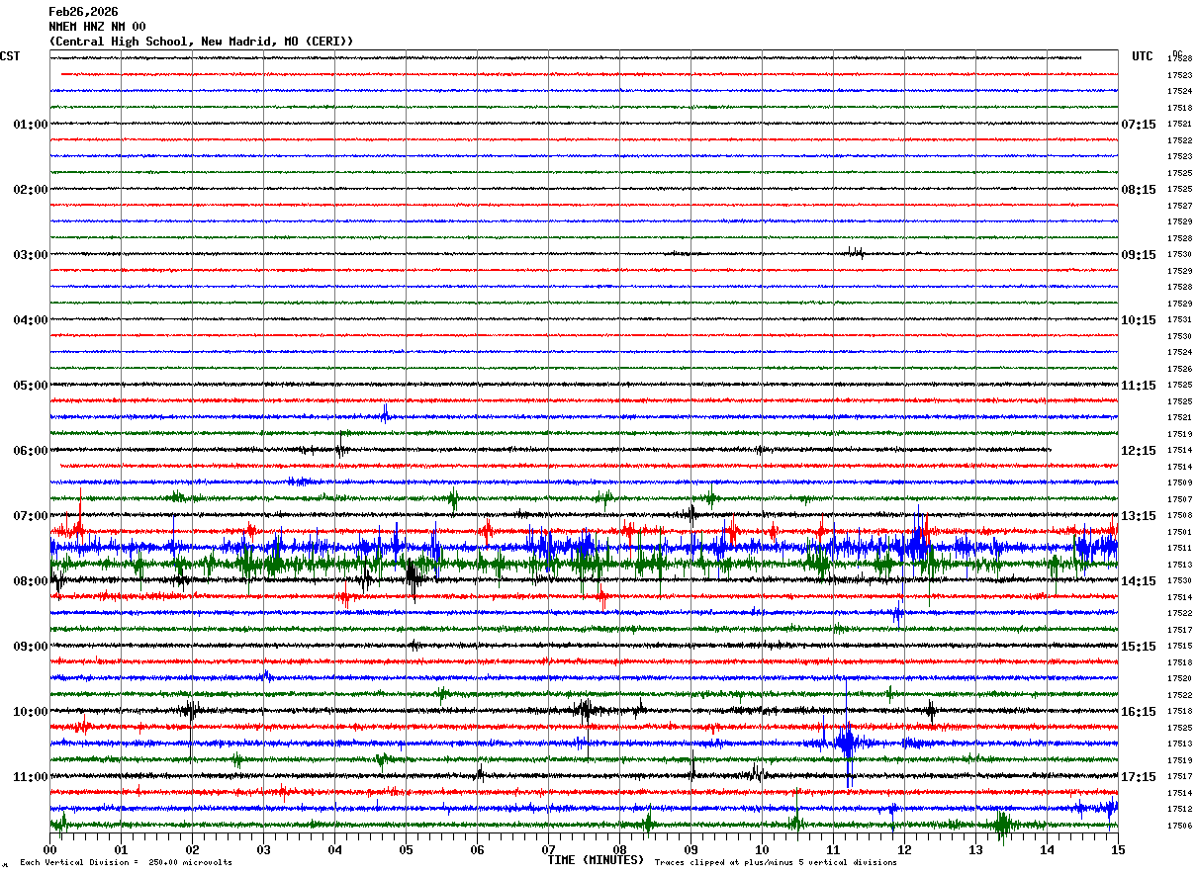Viewport: 1197px width, 876px height.
Task: Pick the 15:15 UTC time label
Action: pyautogui.click(x=1139, y=647)
